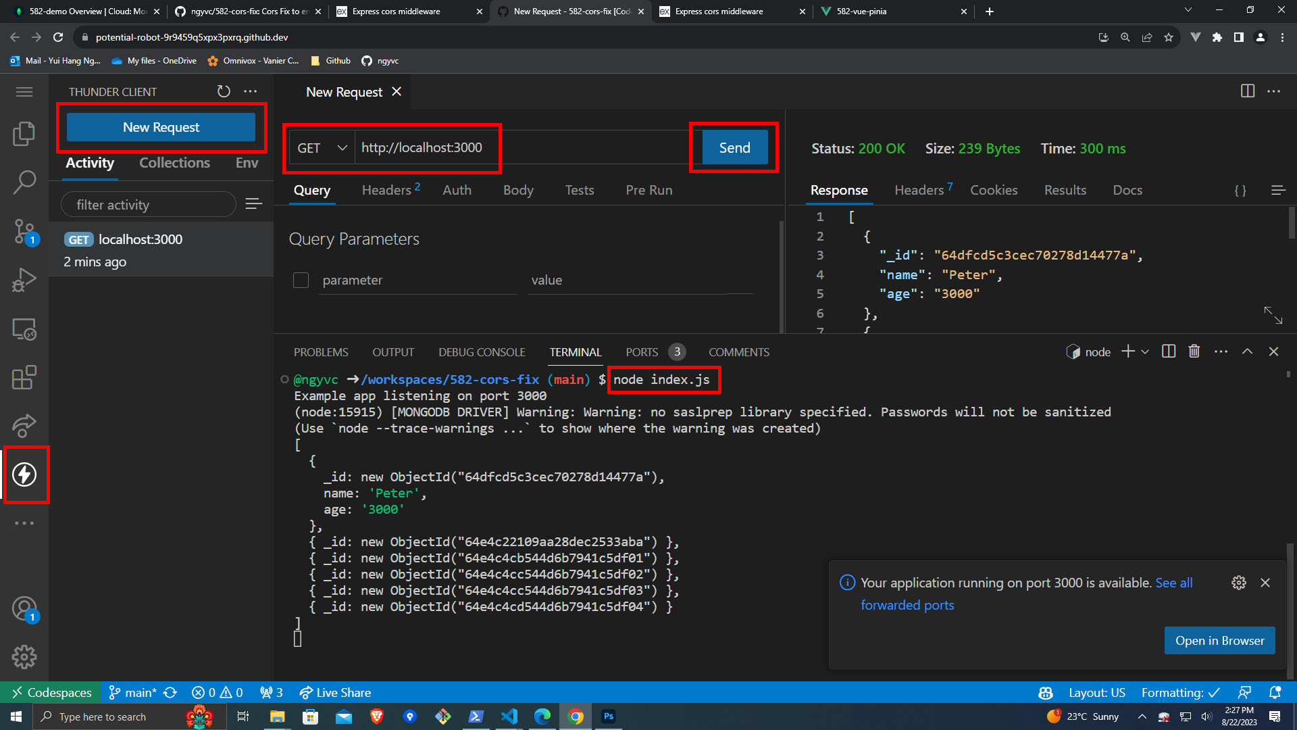Image resolution: width=1297 pixels, height=730 pixels.
Task: Click the PROBLEMS tab in terminal panel
Action: (322, 352)
